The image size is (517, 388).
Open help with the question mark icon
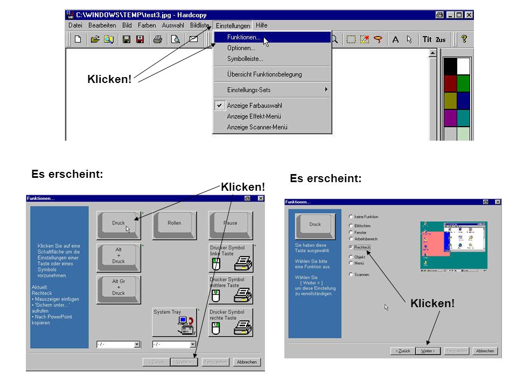point(464,39)
